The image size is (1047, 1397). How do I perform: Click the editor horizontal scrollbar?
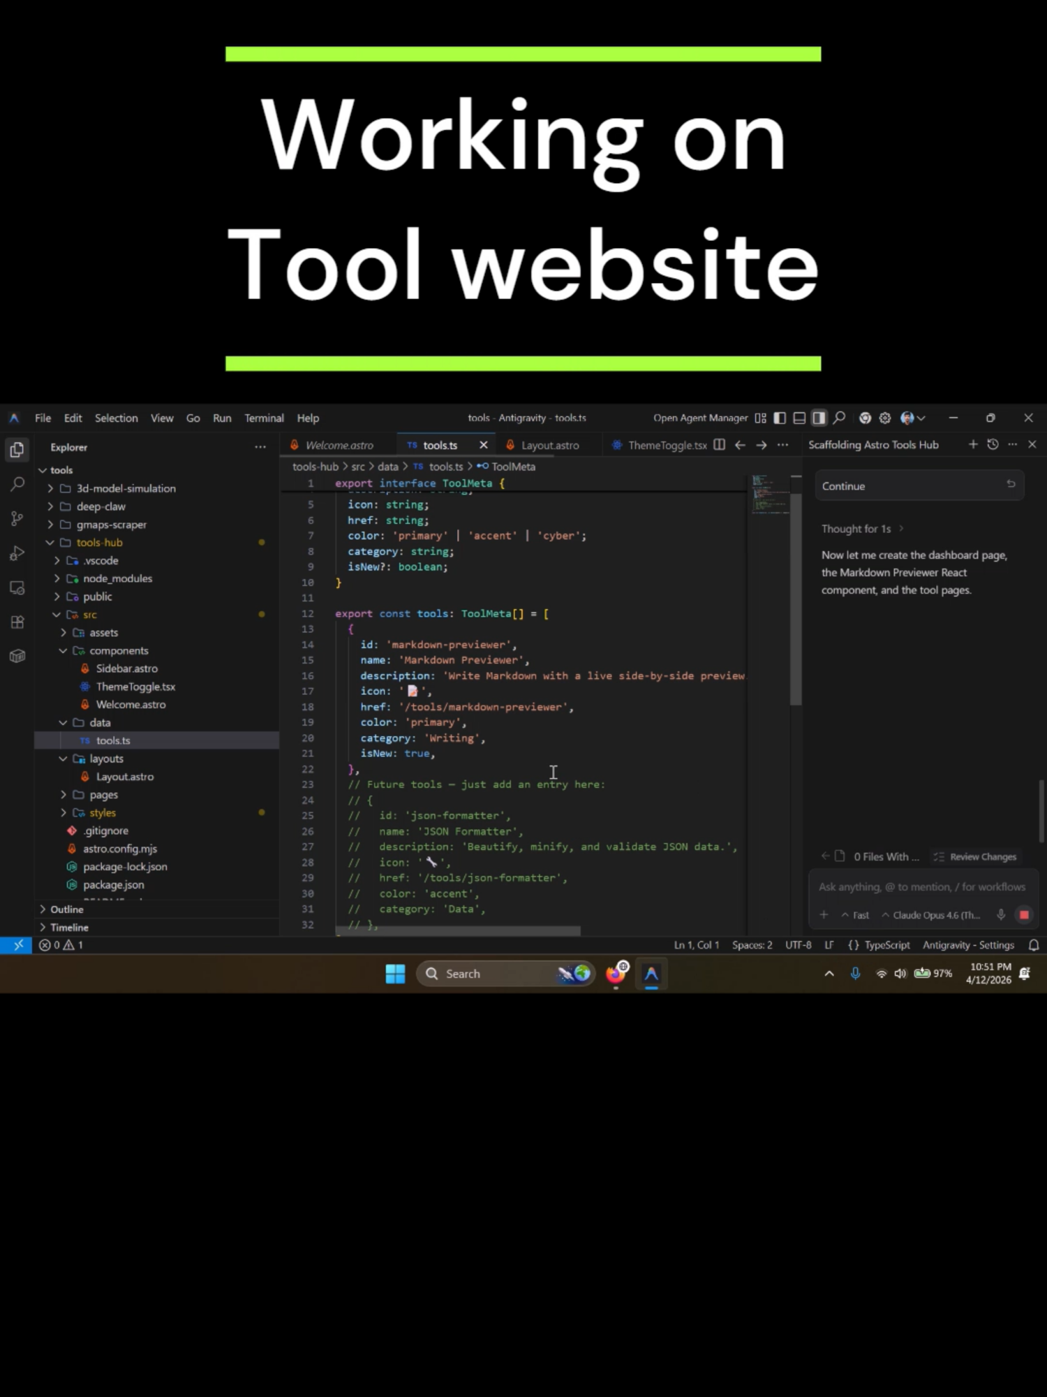pyautogui.click(x=459, y=931)
